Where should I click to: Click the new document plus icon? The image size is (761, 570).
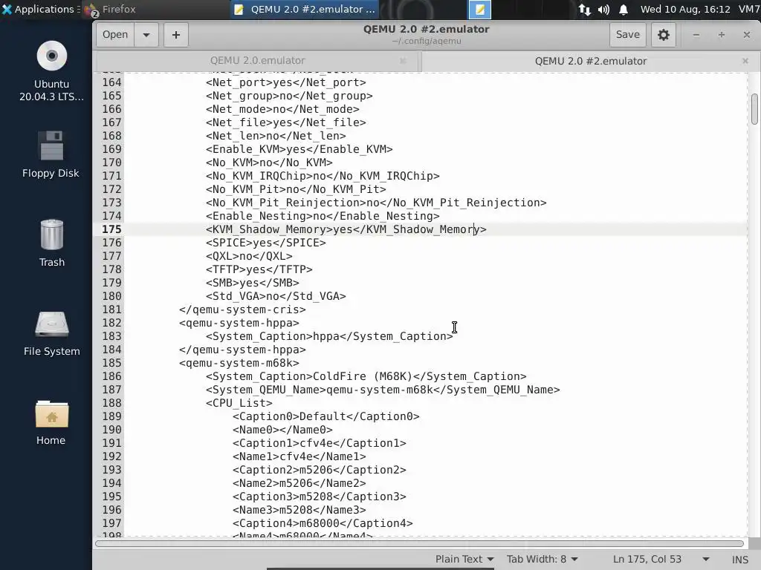point(175,34)
